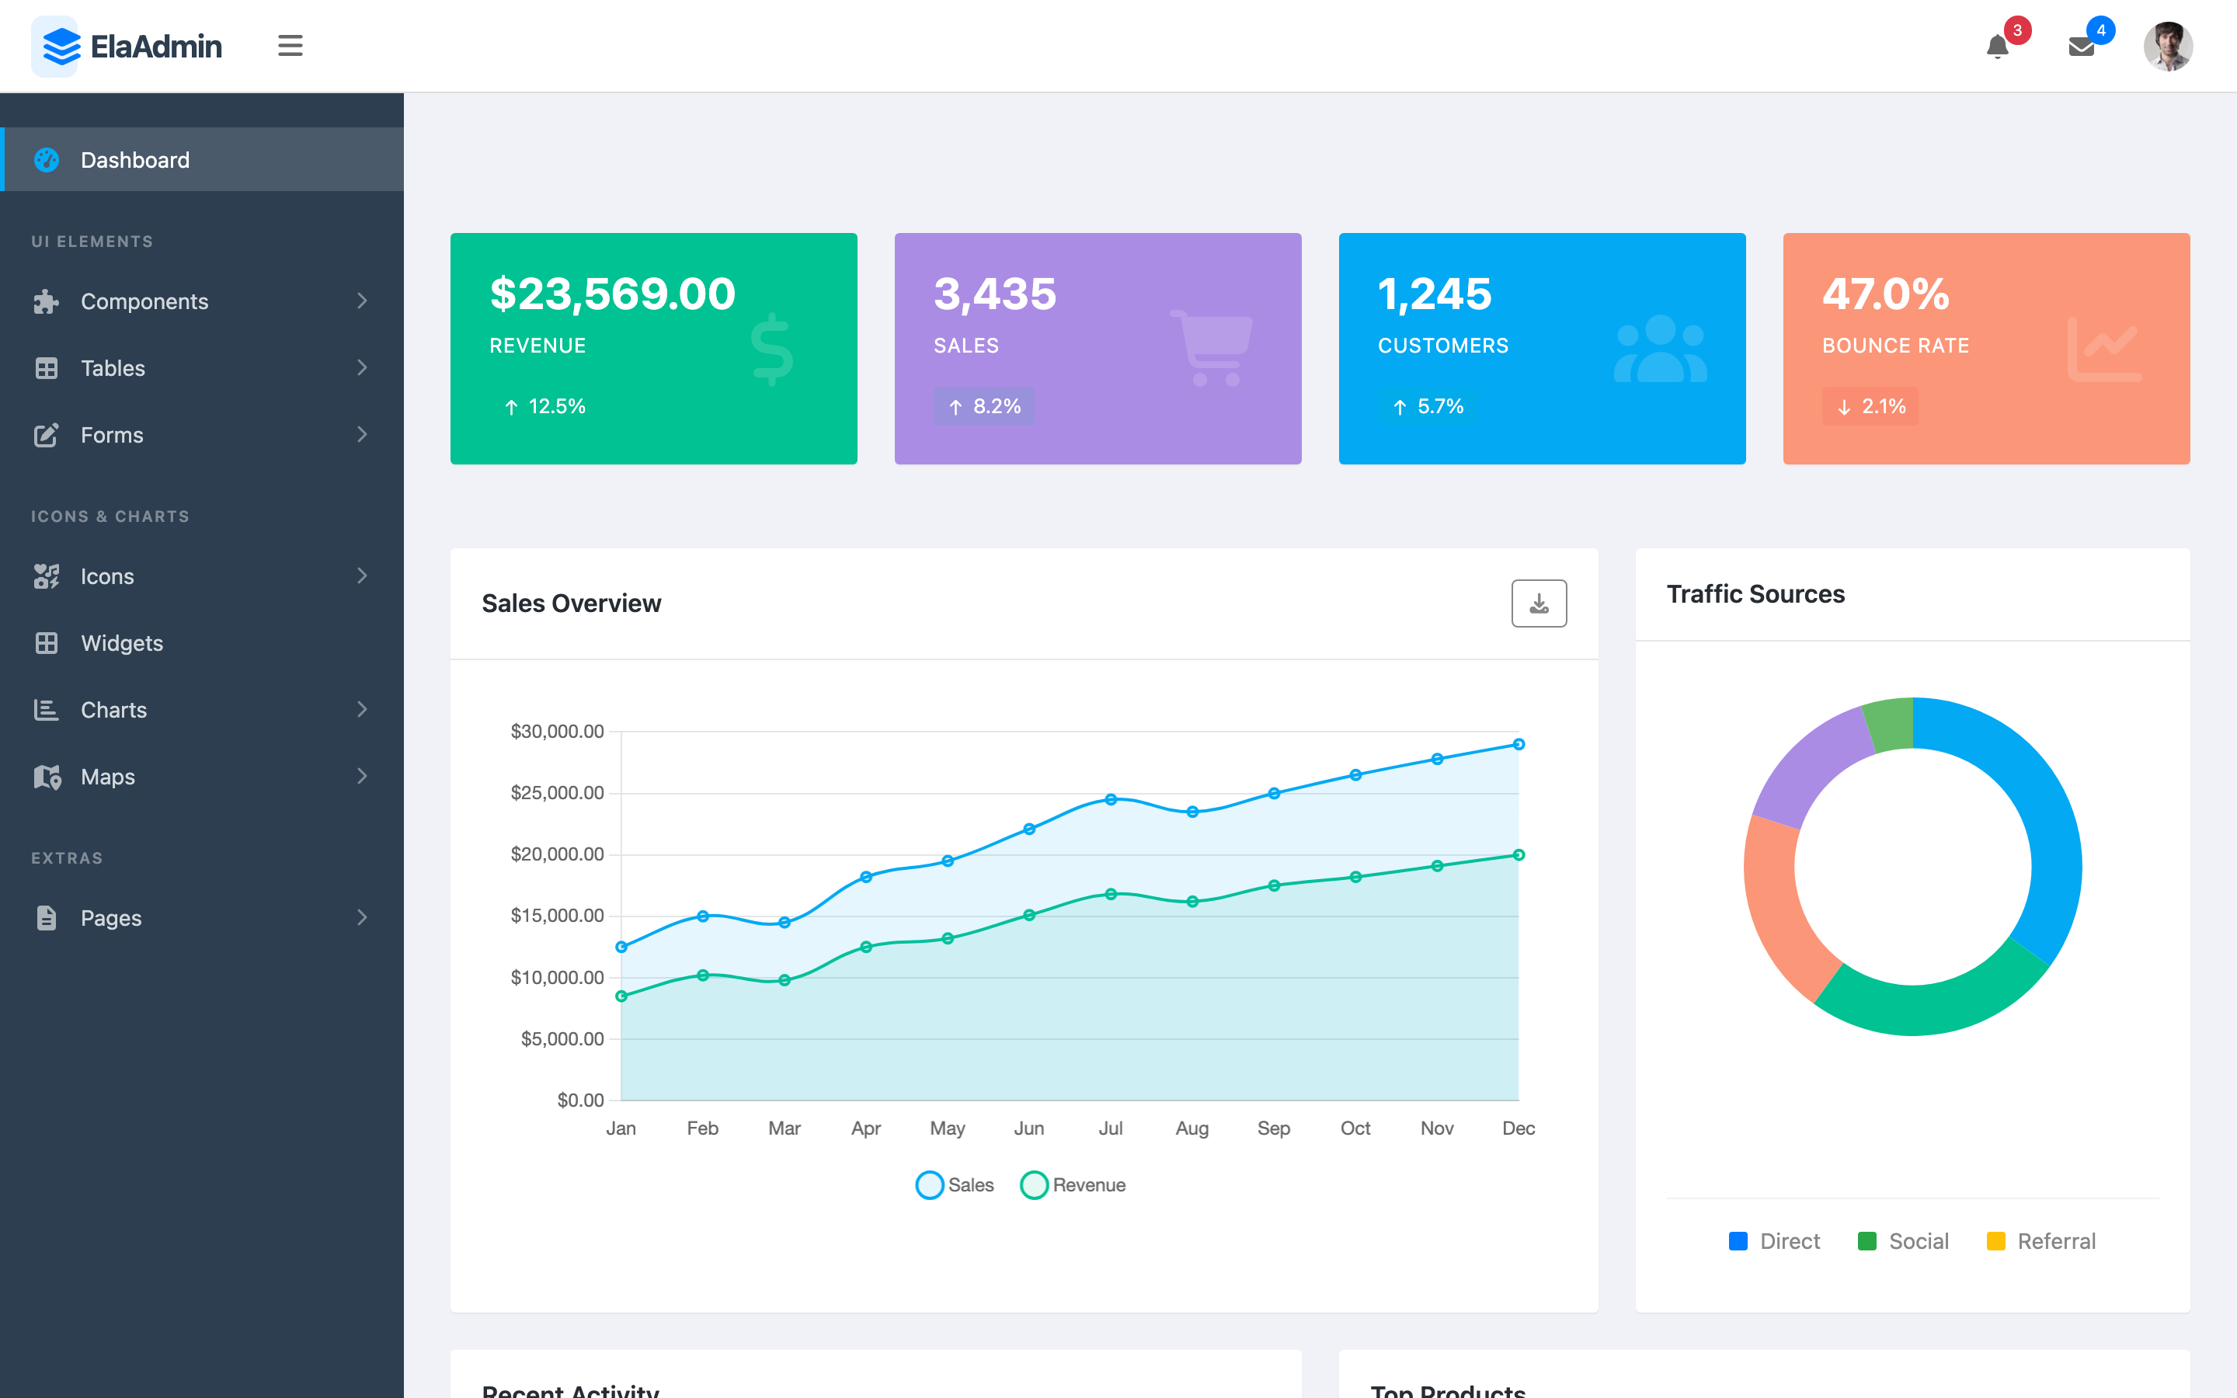Click the line chart icon on Bounce Rate card
This screenshot has width=2237, height=1398.
2104,349
